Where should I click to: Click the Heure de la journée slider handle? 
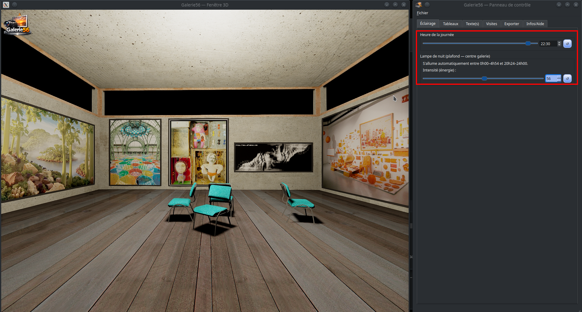[x=528, y=44]
